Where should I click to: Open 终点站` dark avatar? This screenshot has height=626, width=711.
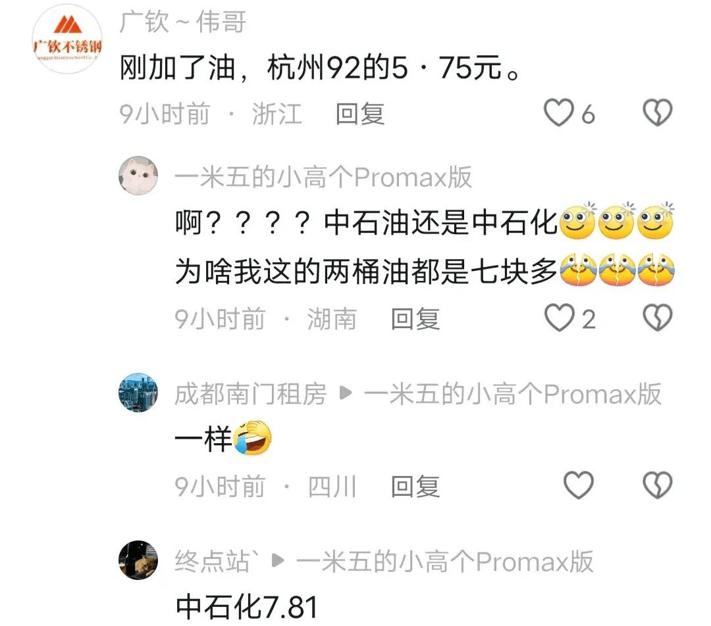coord(138,560)
